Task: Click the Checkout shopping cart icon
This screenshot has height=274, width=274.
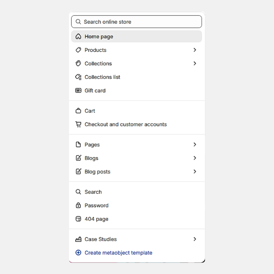Action: click(x=78, y=124)
